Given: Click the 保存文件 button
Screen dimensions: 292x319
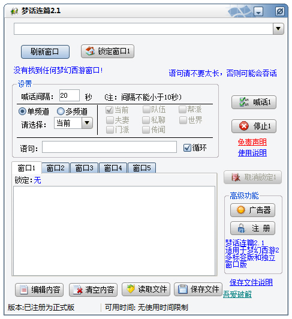Looking at the screenshot, I should click(198, 289).
